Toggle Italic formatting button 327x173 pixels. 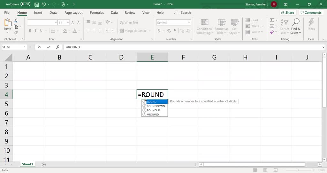tap(36, 31)
